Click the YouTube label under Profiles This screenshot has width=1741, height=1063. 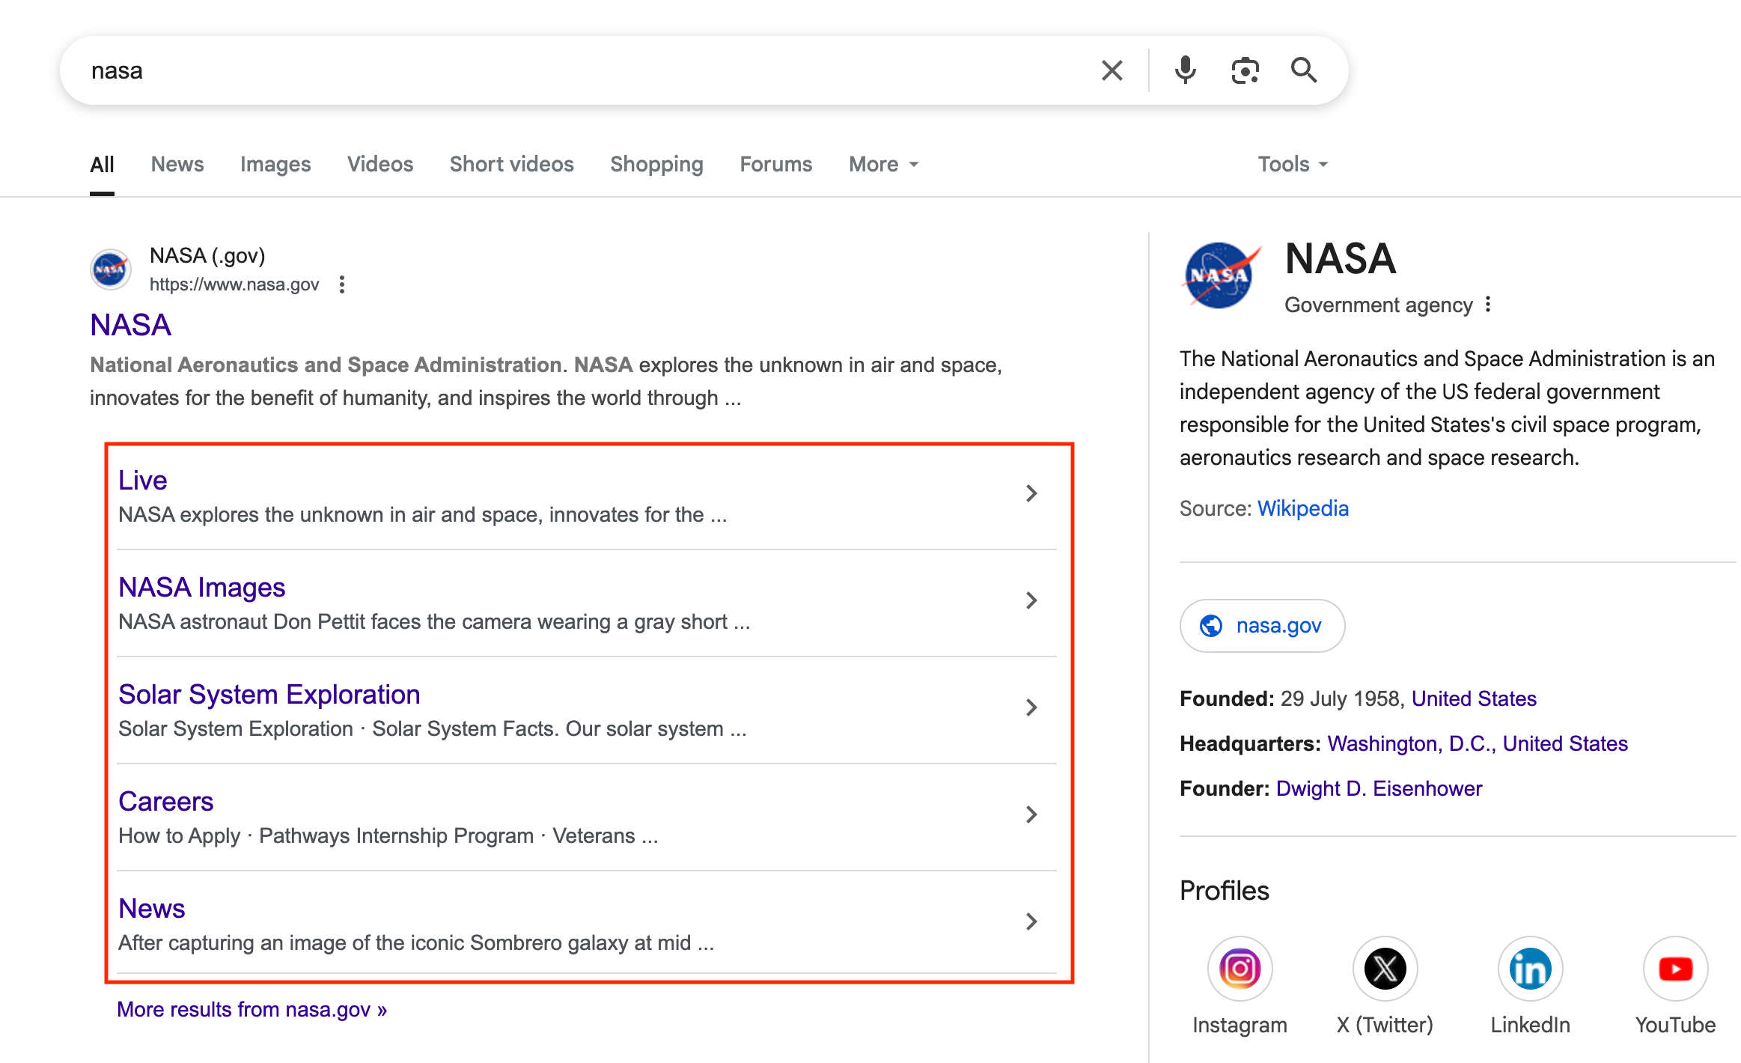point(1675,1025)
